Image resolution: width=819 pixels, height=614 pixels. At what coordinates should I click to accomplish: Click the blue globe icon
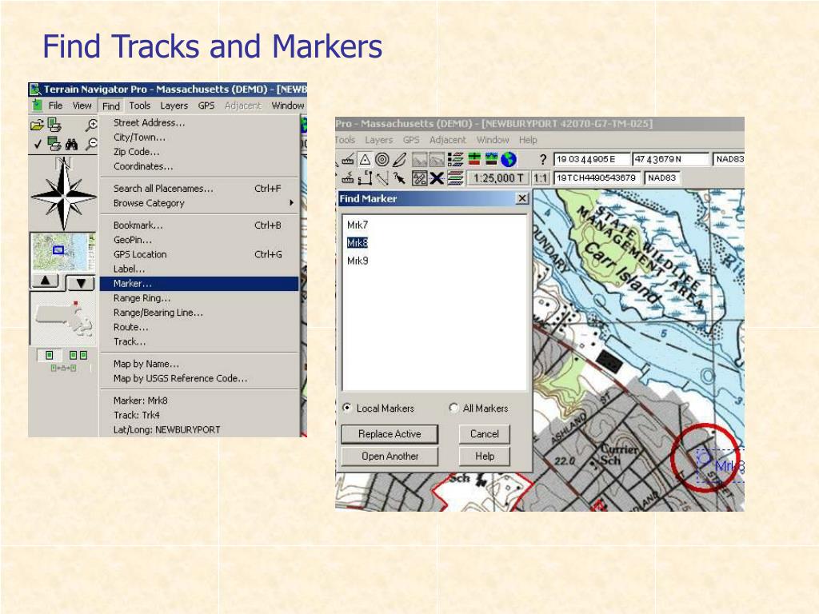pyautogui.click(x=509, y=159)
